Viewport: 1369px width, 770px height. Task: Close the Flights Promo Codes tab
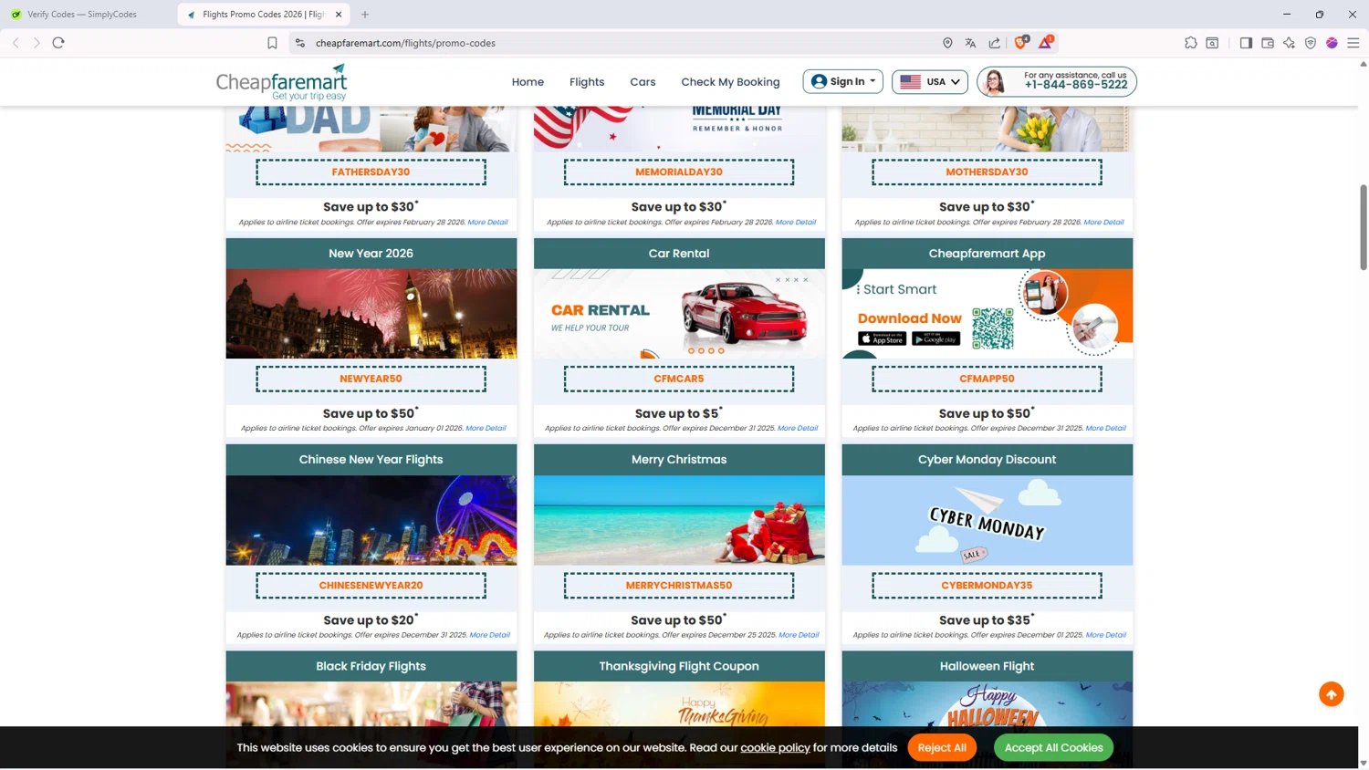coord(339,15)
